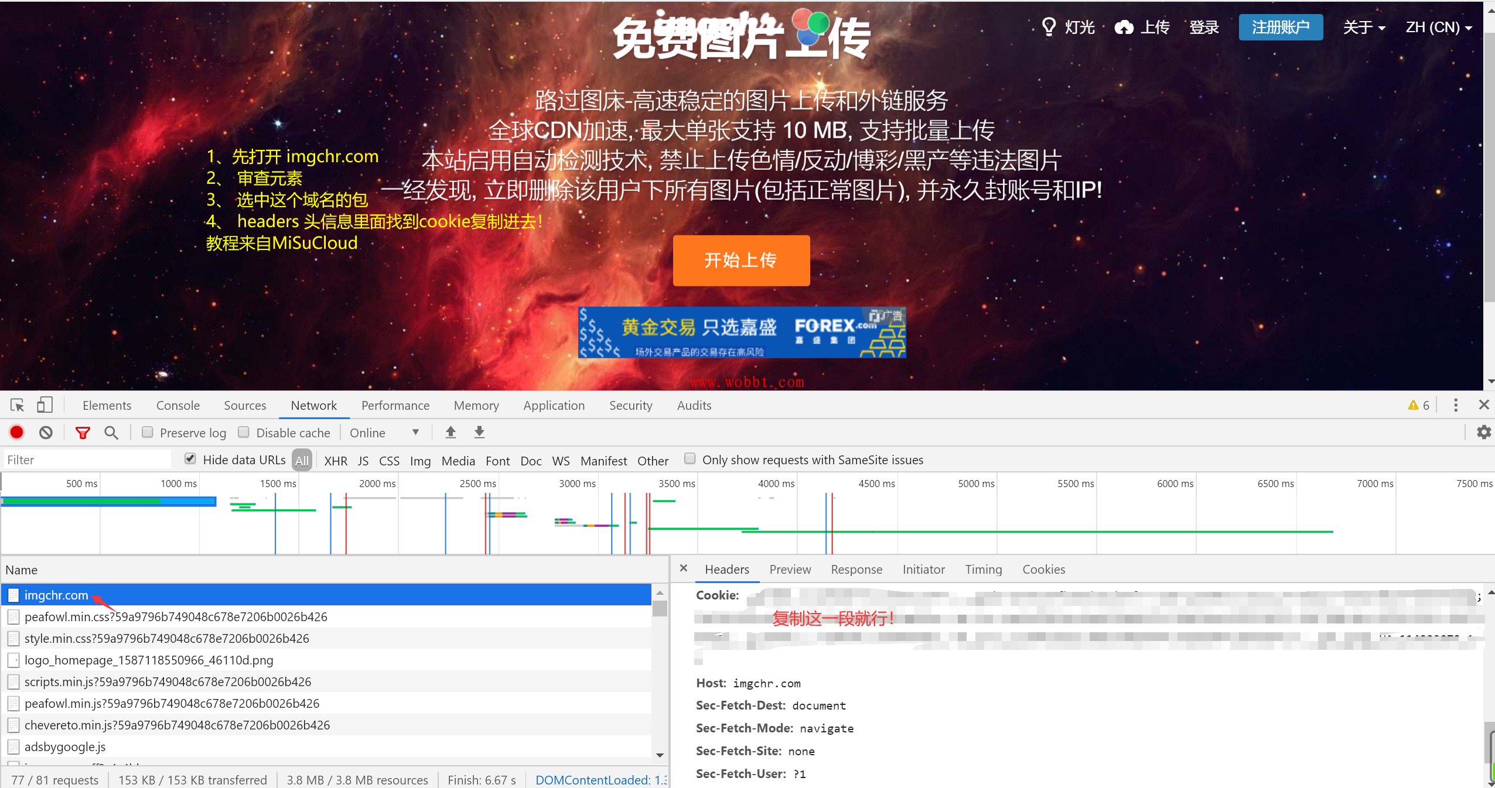Click the Sources panel icon

pyautogui.click(x=243, y=405)
